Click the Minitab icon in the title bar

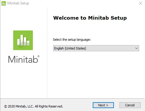point(4,3)
